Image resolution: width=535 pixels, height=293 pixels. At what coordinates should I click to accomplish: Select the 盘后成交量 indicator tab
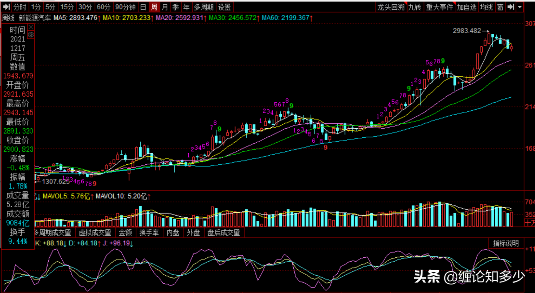pyautogui.click(x=224, y=233)
